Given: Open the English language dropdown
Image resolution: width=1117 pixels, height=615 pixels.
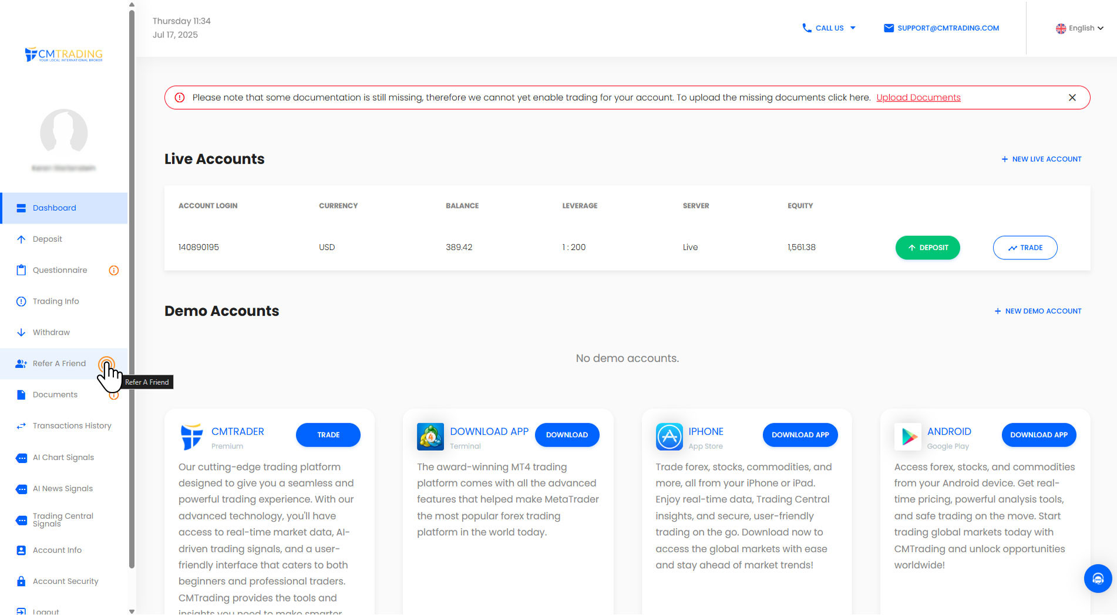Looking at the screenshot, I should click(1079, 28).
